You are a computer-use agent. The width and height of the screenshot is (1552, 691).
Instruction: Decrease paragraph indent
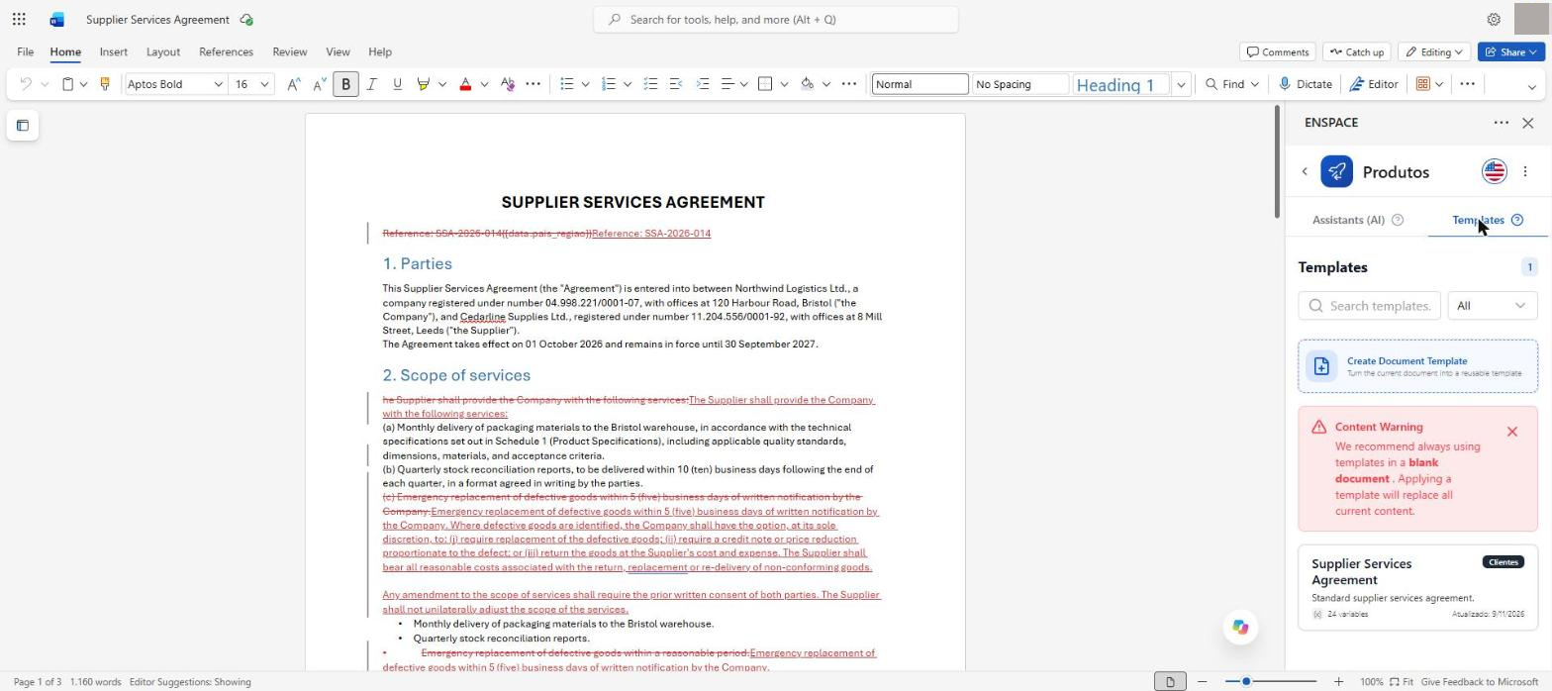click(x=676, y=84)
